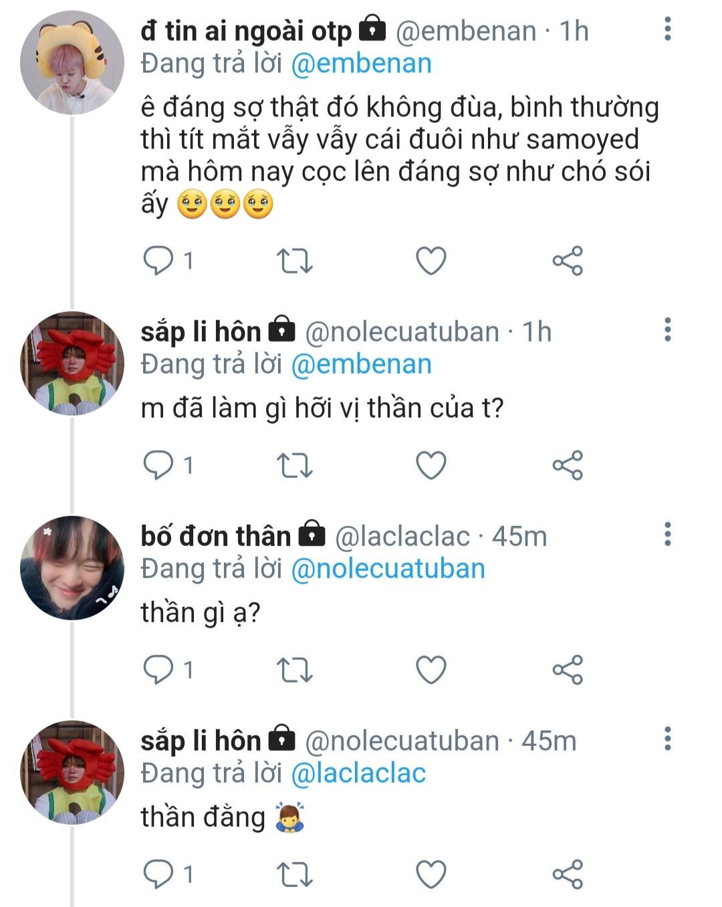Like the tweet about samoyed and chó sói
722x907 pixels.
click(431, 261)
